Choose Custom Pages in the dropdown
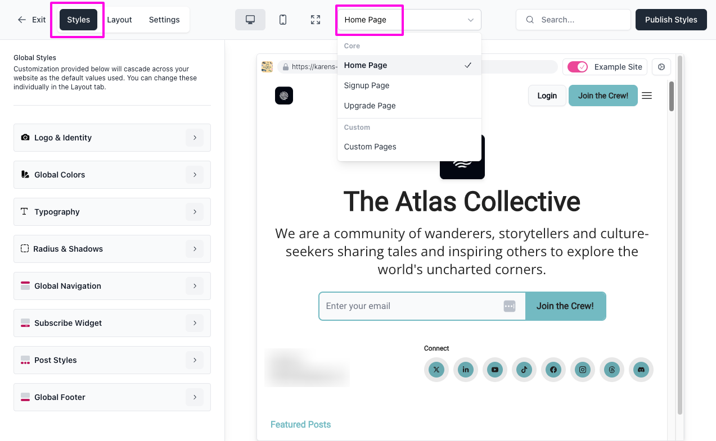Screen dimensions: 716x441 click(370, 147)
